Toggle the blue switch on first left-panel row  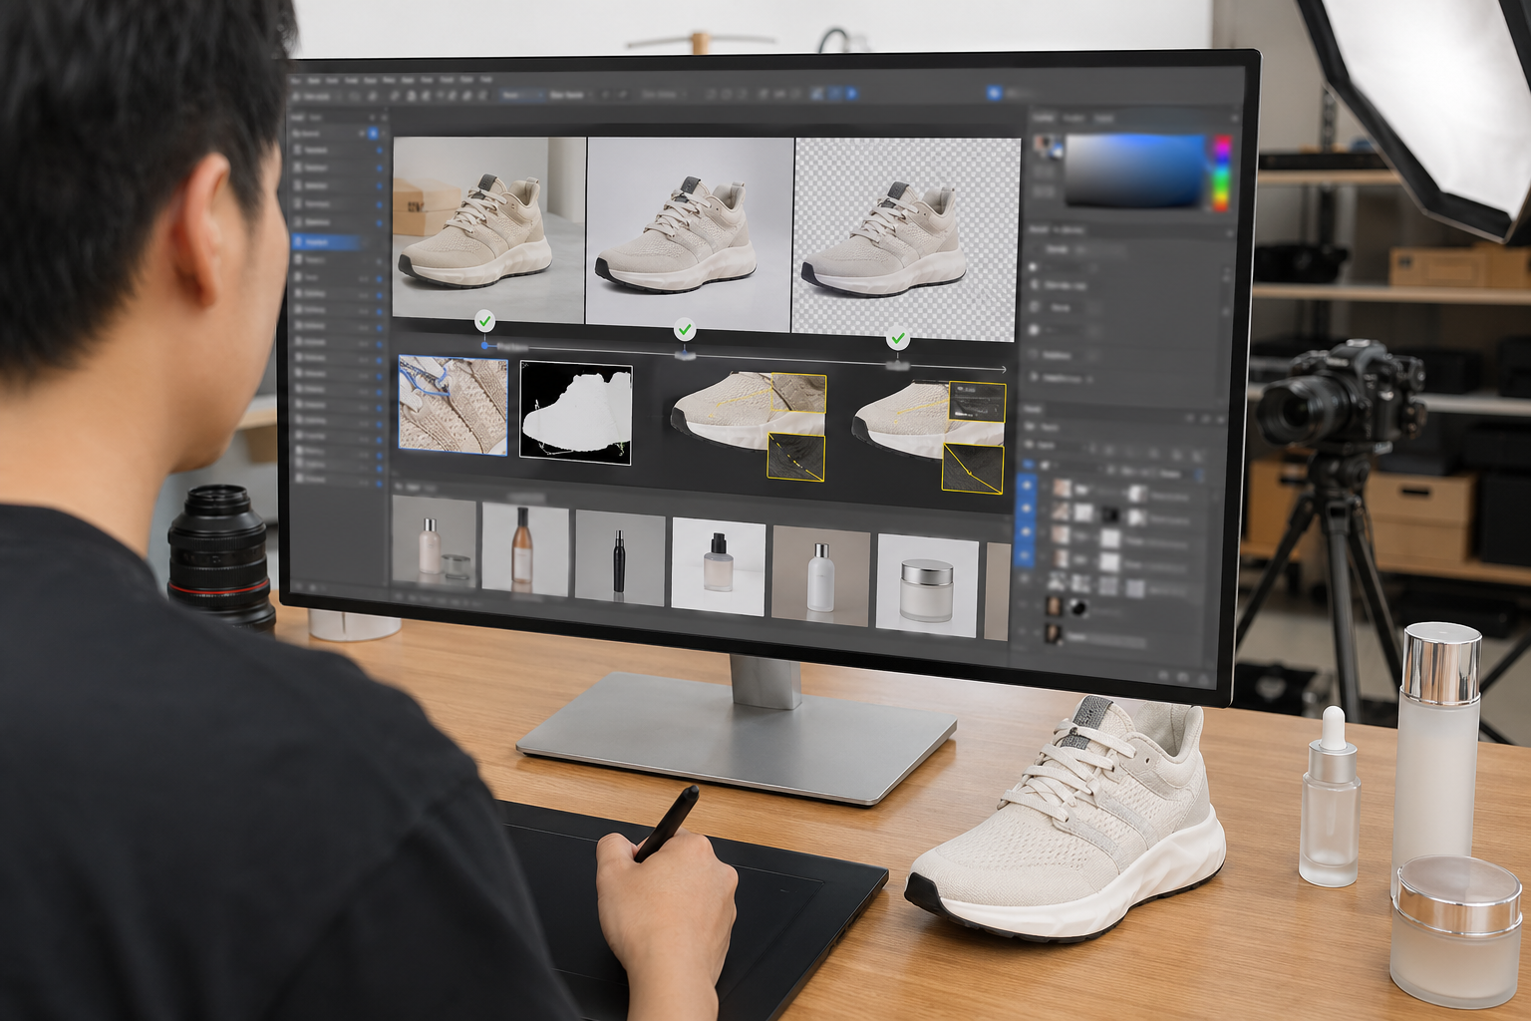click(379, 151)
